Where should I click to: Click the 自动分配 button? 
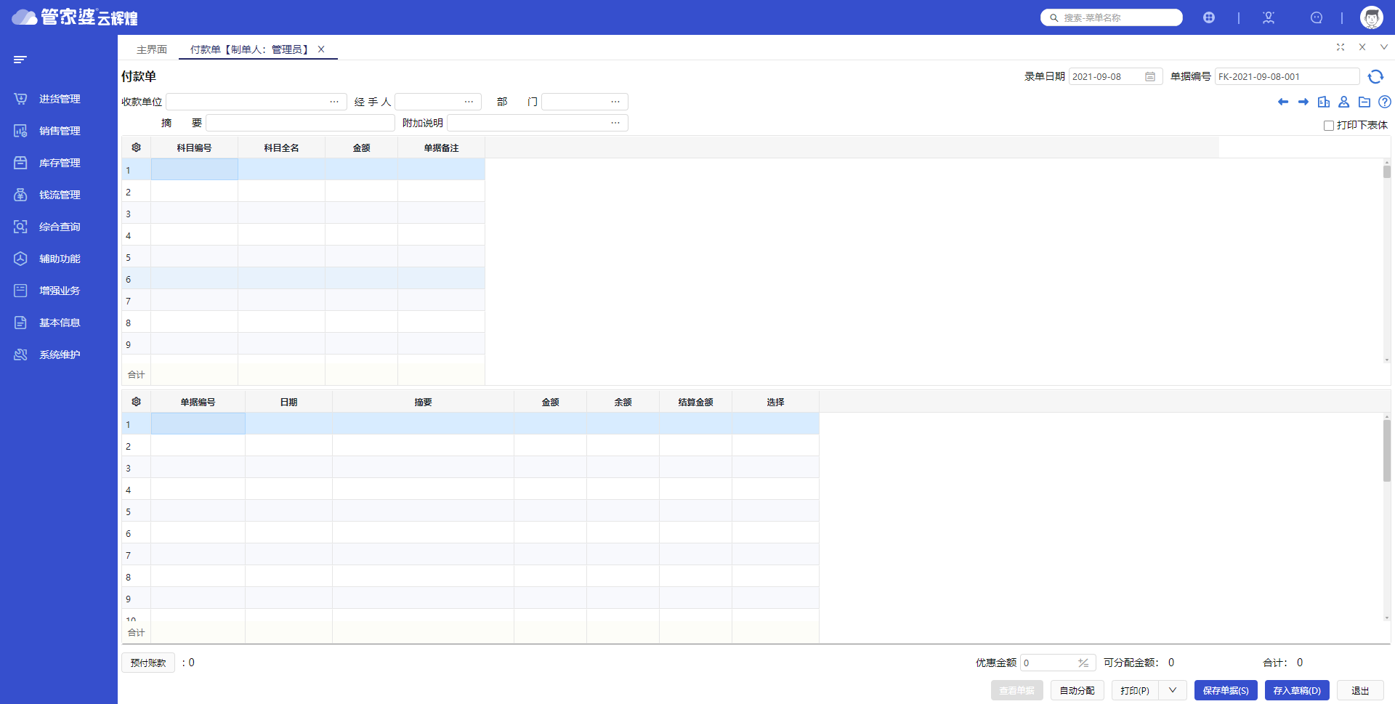(x=1077, y=690)
